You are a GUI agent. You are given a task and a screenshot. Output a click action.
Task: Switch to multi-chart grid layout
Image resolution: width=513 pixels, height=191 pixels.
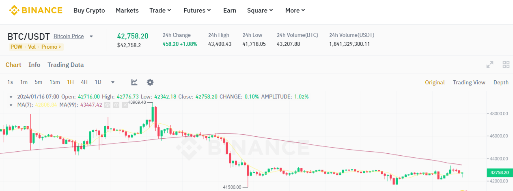pos(506,64)
